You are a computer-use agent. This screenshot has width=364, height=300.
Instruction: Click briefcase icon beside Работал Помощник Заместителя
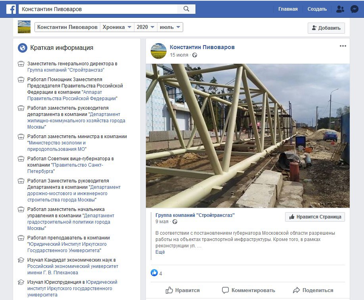(x=21, y=80)
